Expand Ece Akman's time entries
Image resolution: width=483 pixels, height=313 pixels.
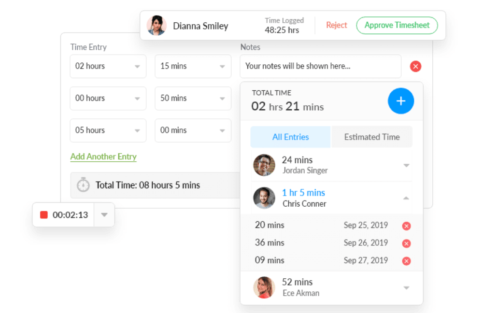[406, 288]
